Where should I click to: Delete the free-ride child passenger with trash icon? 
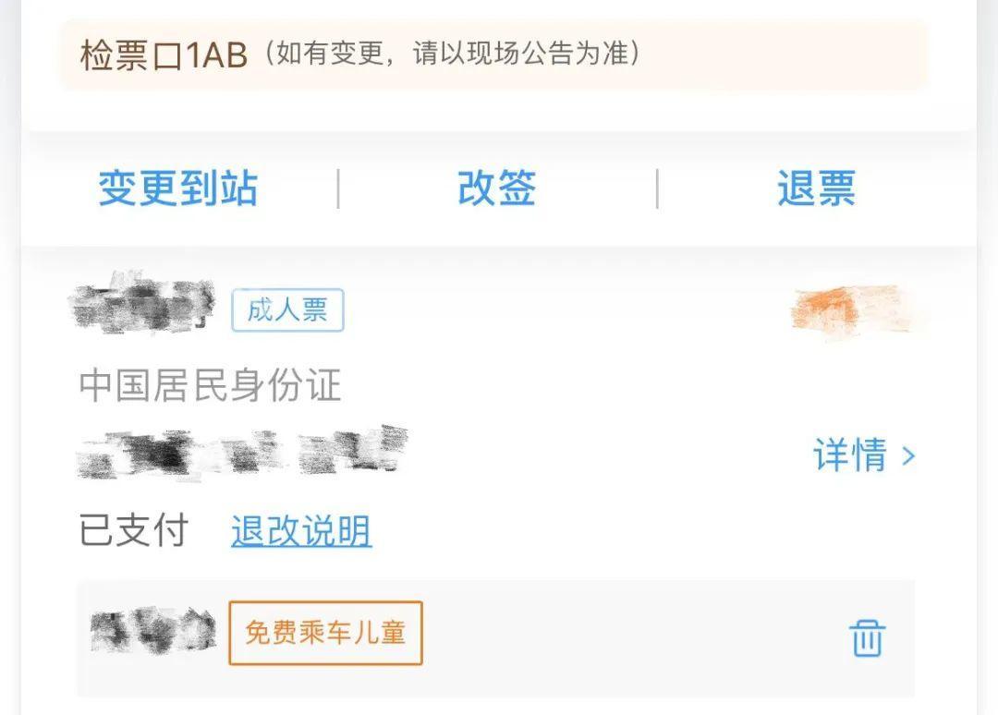coord(867,637)
